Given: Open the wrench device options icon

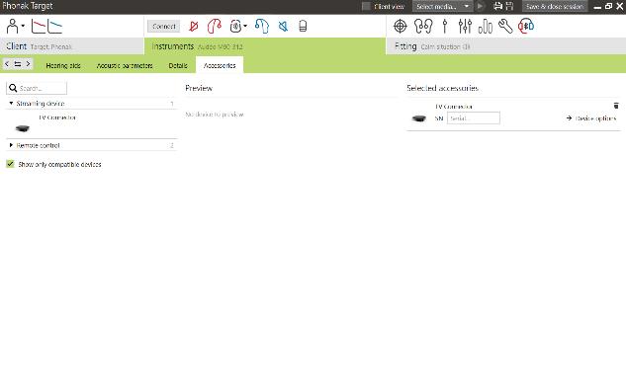Looking at the screenshot, I should coord(505,27).
